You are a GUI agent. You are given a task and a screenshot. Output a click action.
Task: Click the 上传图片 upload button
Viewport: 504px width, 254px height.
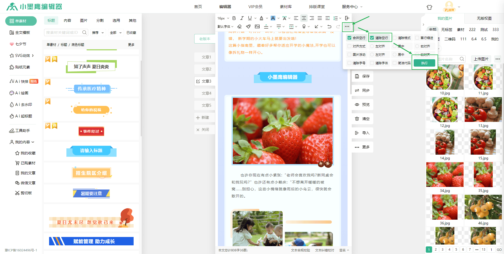coord(481,59)
